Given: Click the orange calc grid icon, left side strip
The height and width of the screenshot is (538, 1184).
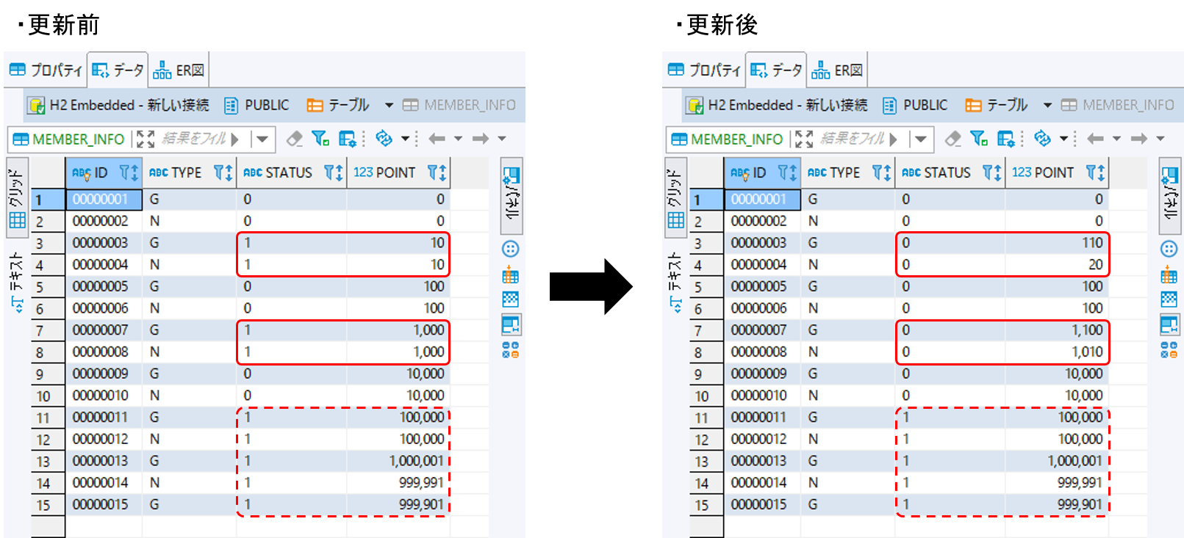Looking at the screenshot, I should tap(511, 276).
